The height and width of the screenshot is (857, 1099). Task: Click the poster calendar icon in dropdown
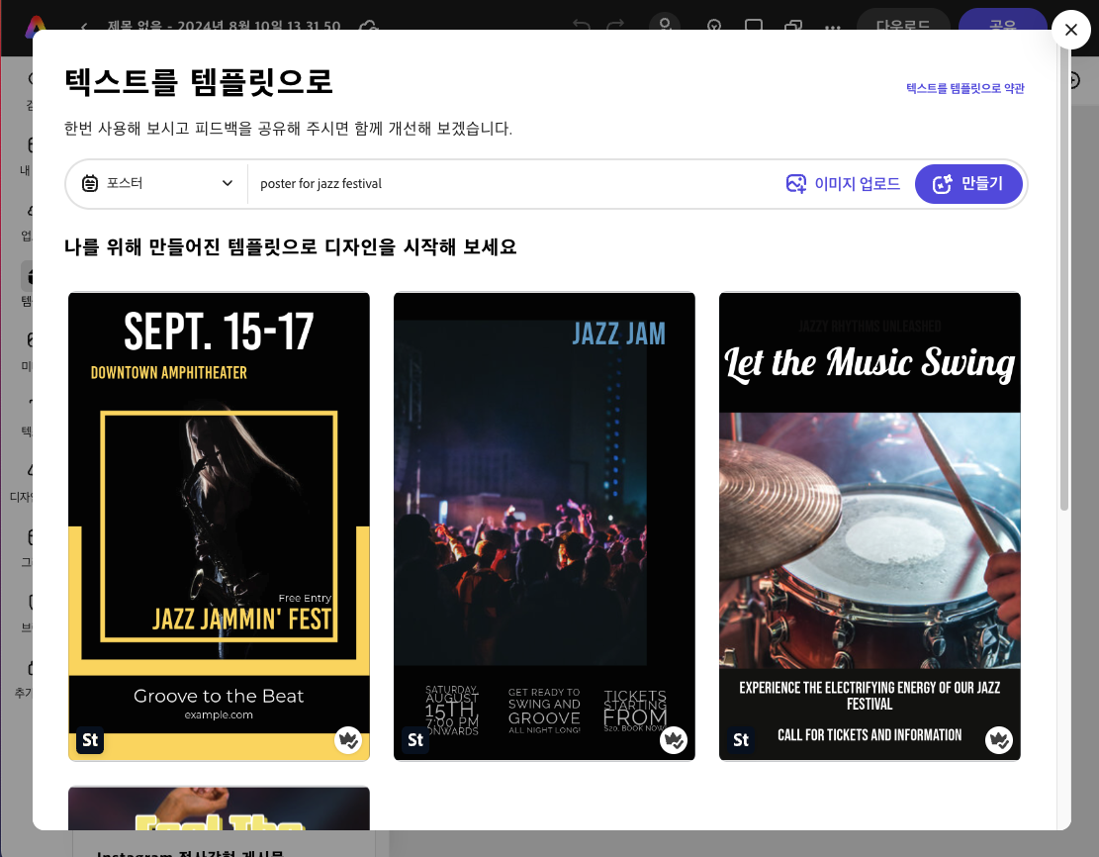tap(90, 183)
